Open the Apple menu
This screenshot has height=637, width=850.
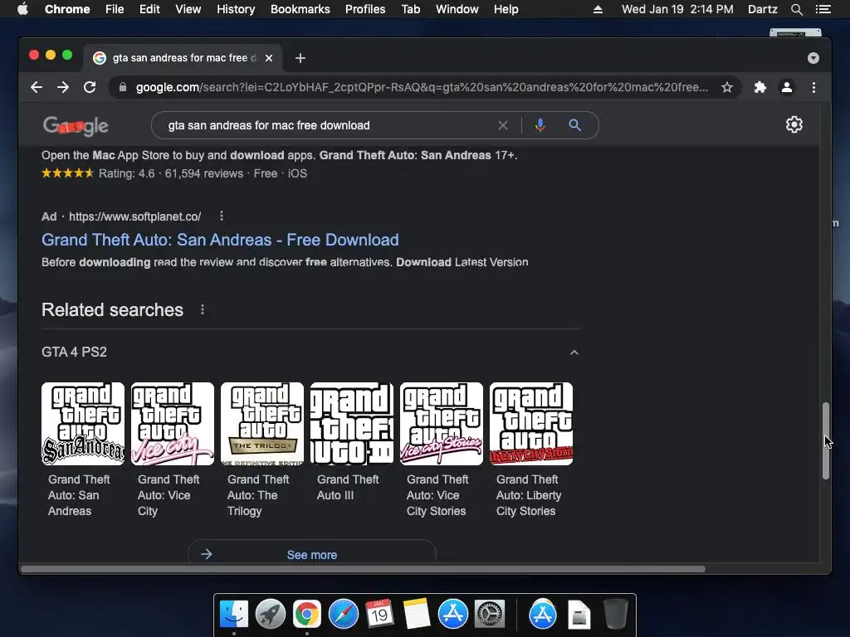(x=22, y=9)
